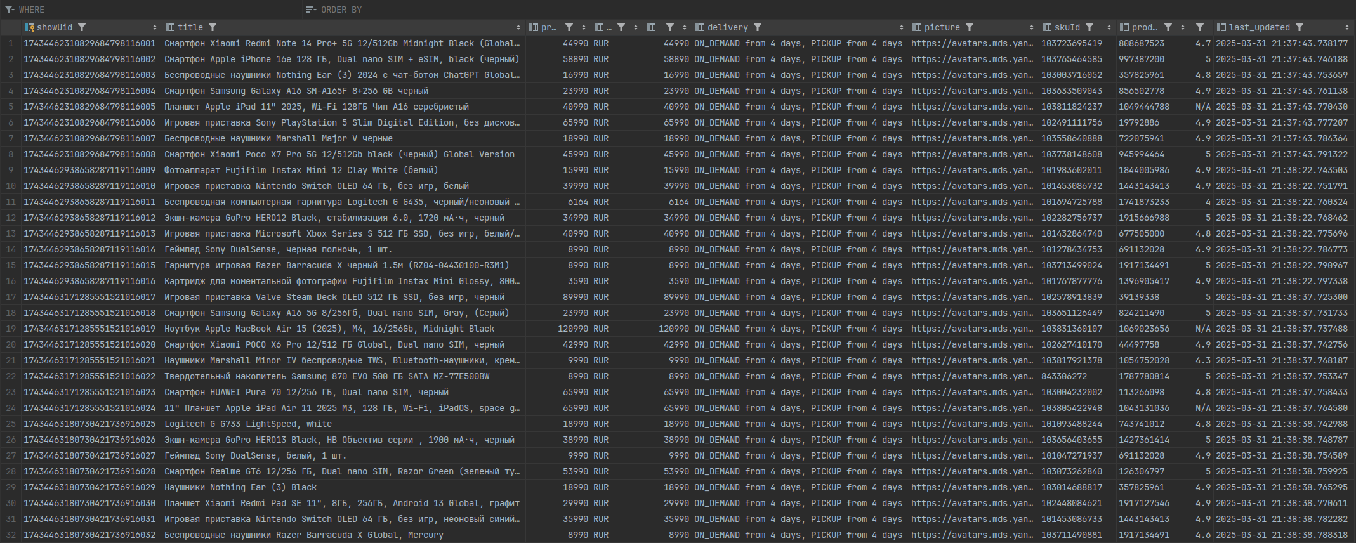Toggle sort arrows on the delivery column
The image size is (1356, 543).
[x=902, y=27]
